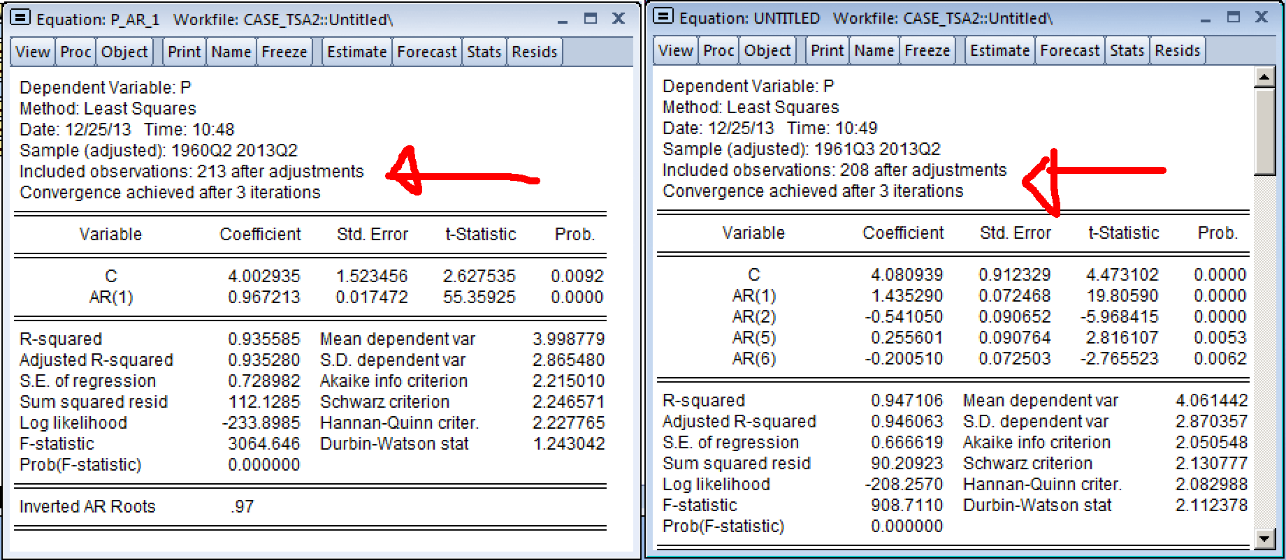Click AR(2) variable row label
The height and width of the screenshot is (560, 1286).
[x=753, y=317]
